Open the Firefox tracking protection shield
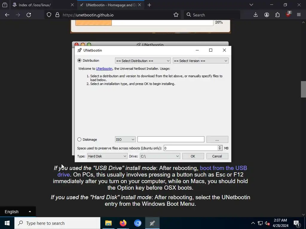The height and width of the screenshot is (229, 306). 49,15
